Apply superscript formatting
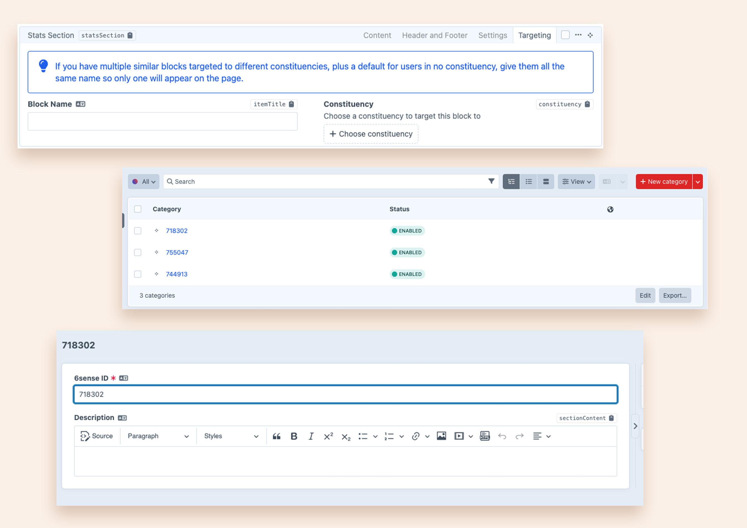Viewport: 747px width, 528px height. click(x=328, y=436)
